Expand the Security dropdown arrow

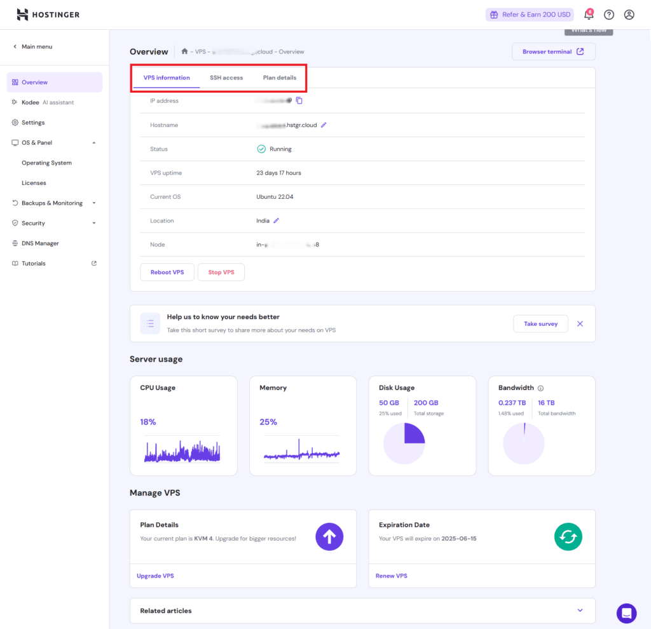[94, 223]
